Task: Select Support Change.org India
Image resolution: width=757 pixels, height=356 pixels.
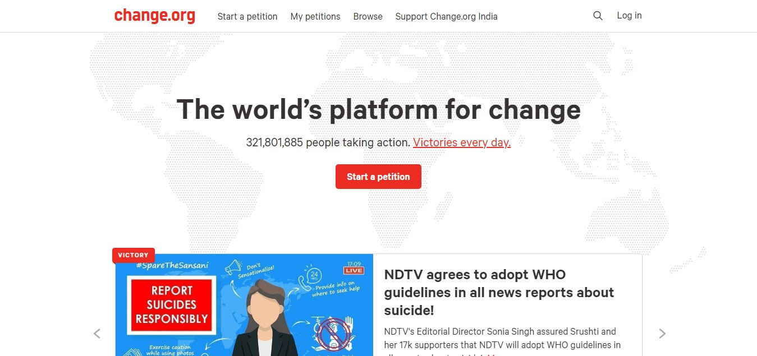Action: 447,16
